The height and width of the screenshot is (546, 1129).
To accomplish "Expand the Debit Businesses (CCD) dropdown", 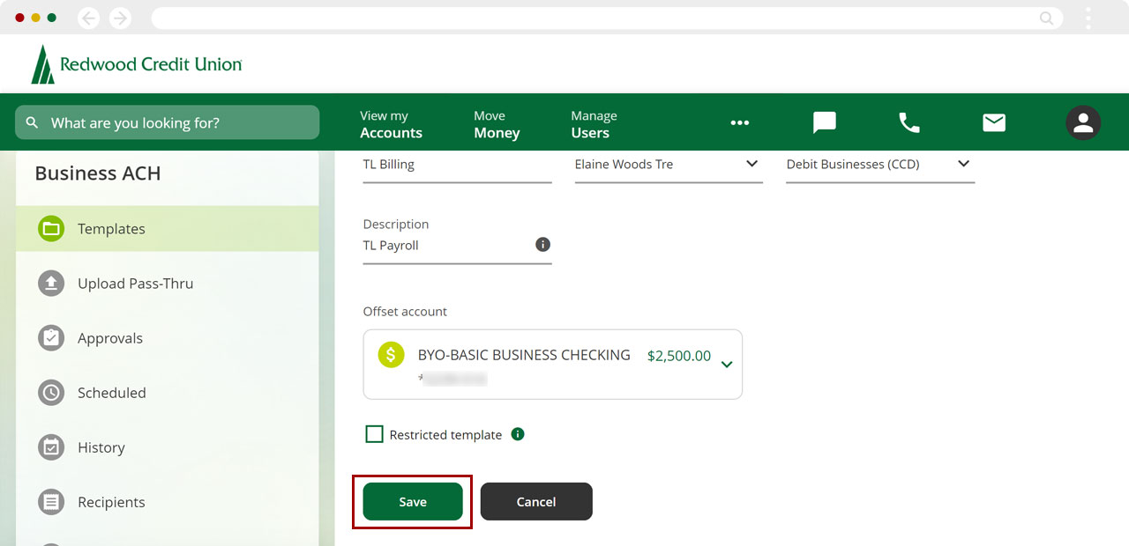I will pyautogui.click(x=880, y=165).
